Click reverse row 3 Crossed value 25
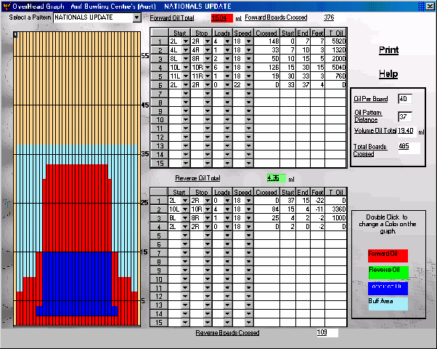This screenshot has height=349, width=437. [x=266, y=218]
